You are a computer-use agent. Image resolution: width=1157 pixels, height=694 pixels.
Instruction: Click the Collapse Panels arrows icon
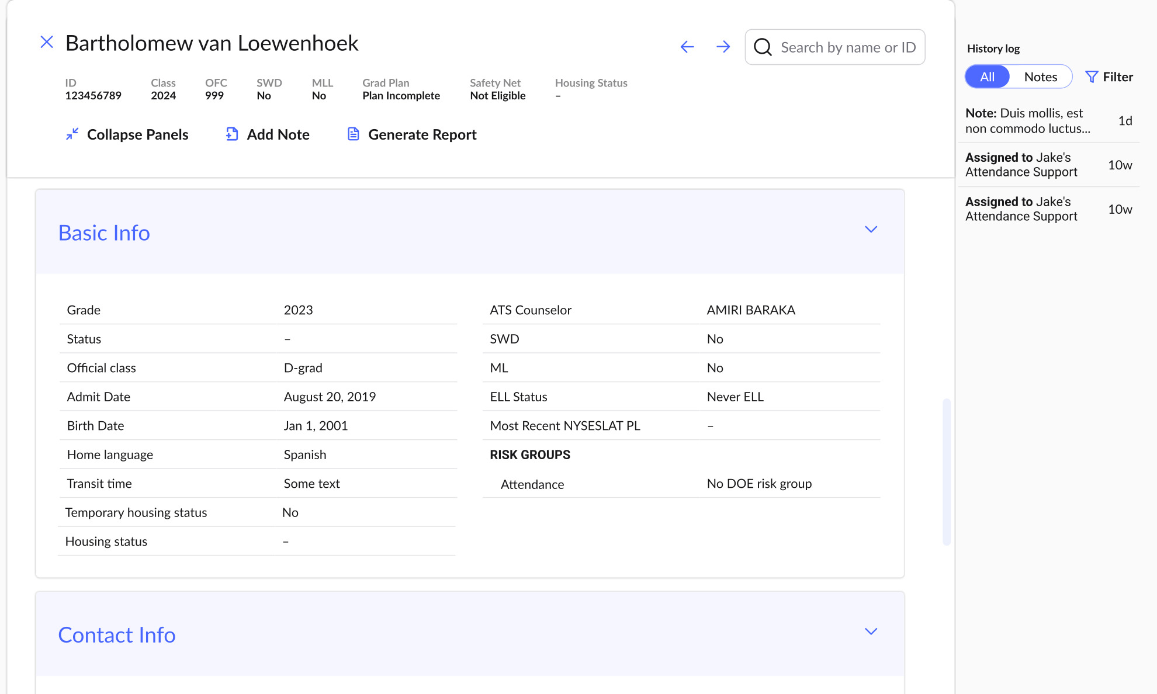[72, 134]
